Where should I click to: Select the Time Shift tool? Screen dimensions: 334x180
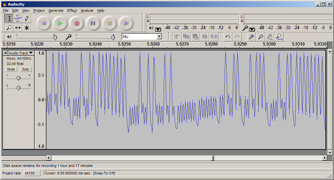(x=18, y=28)
